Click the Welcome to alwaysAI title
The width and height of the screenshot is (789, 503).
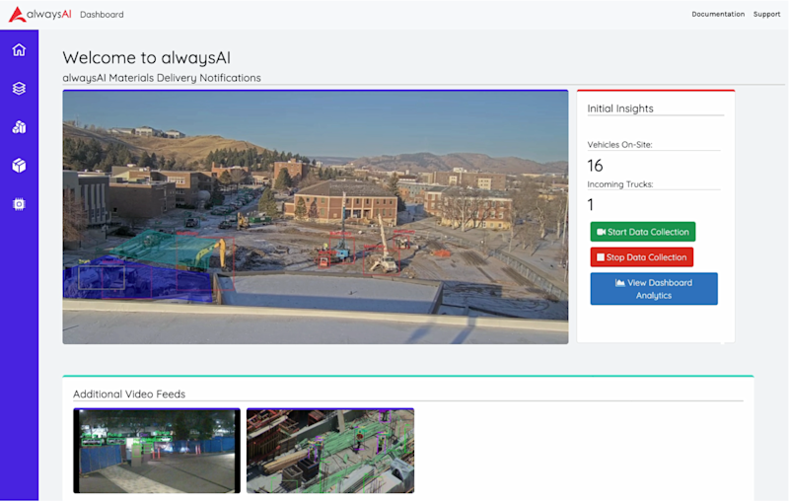(146, 58)
